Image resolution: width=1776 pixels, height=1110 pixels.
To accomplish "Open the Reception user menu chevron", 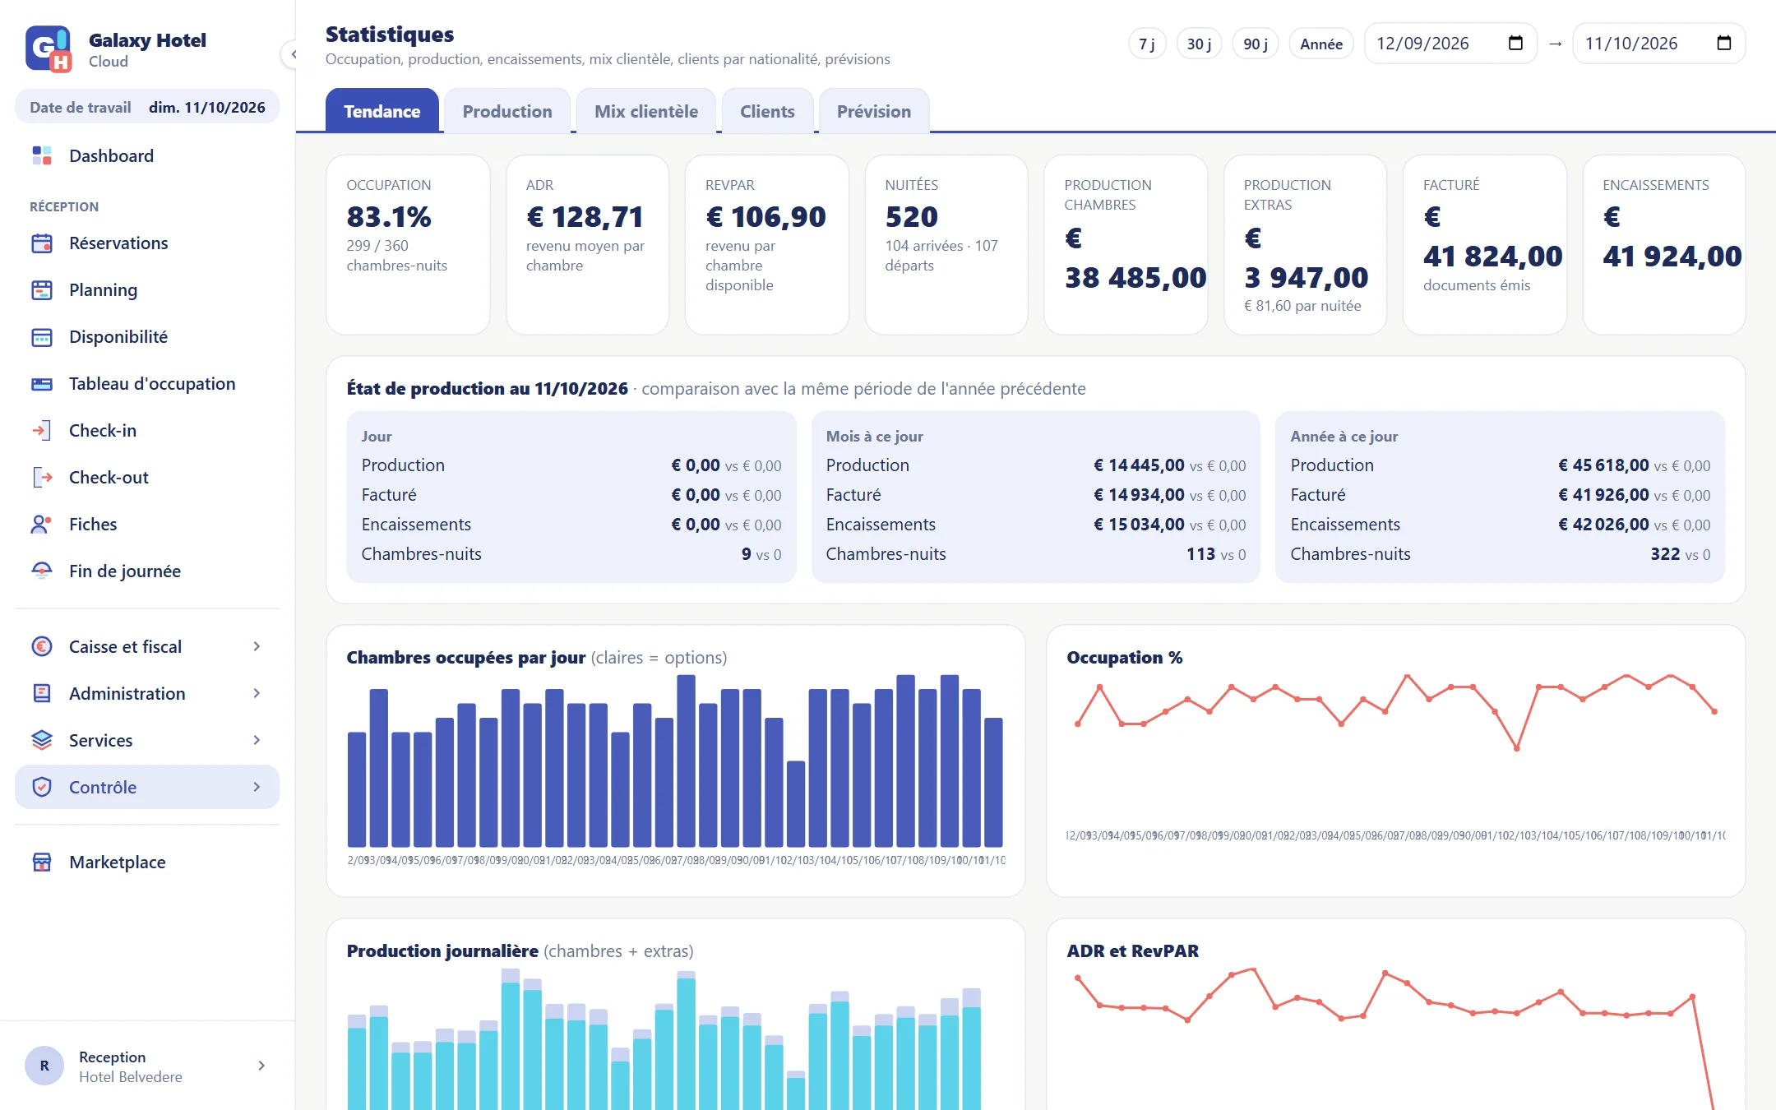I will click(261, 1066).
